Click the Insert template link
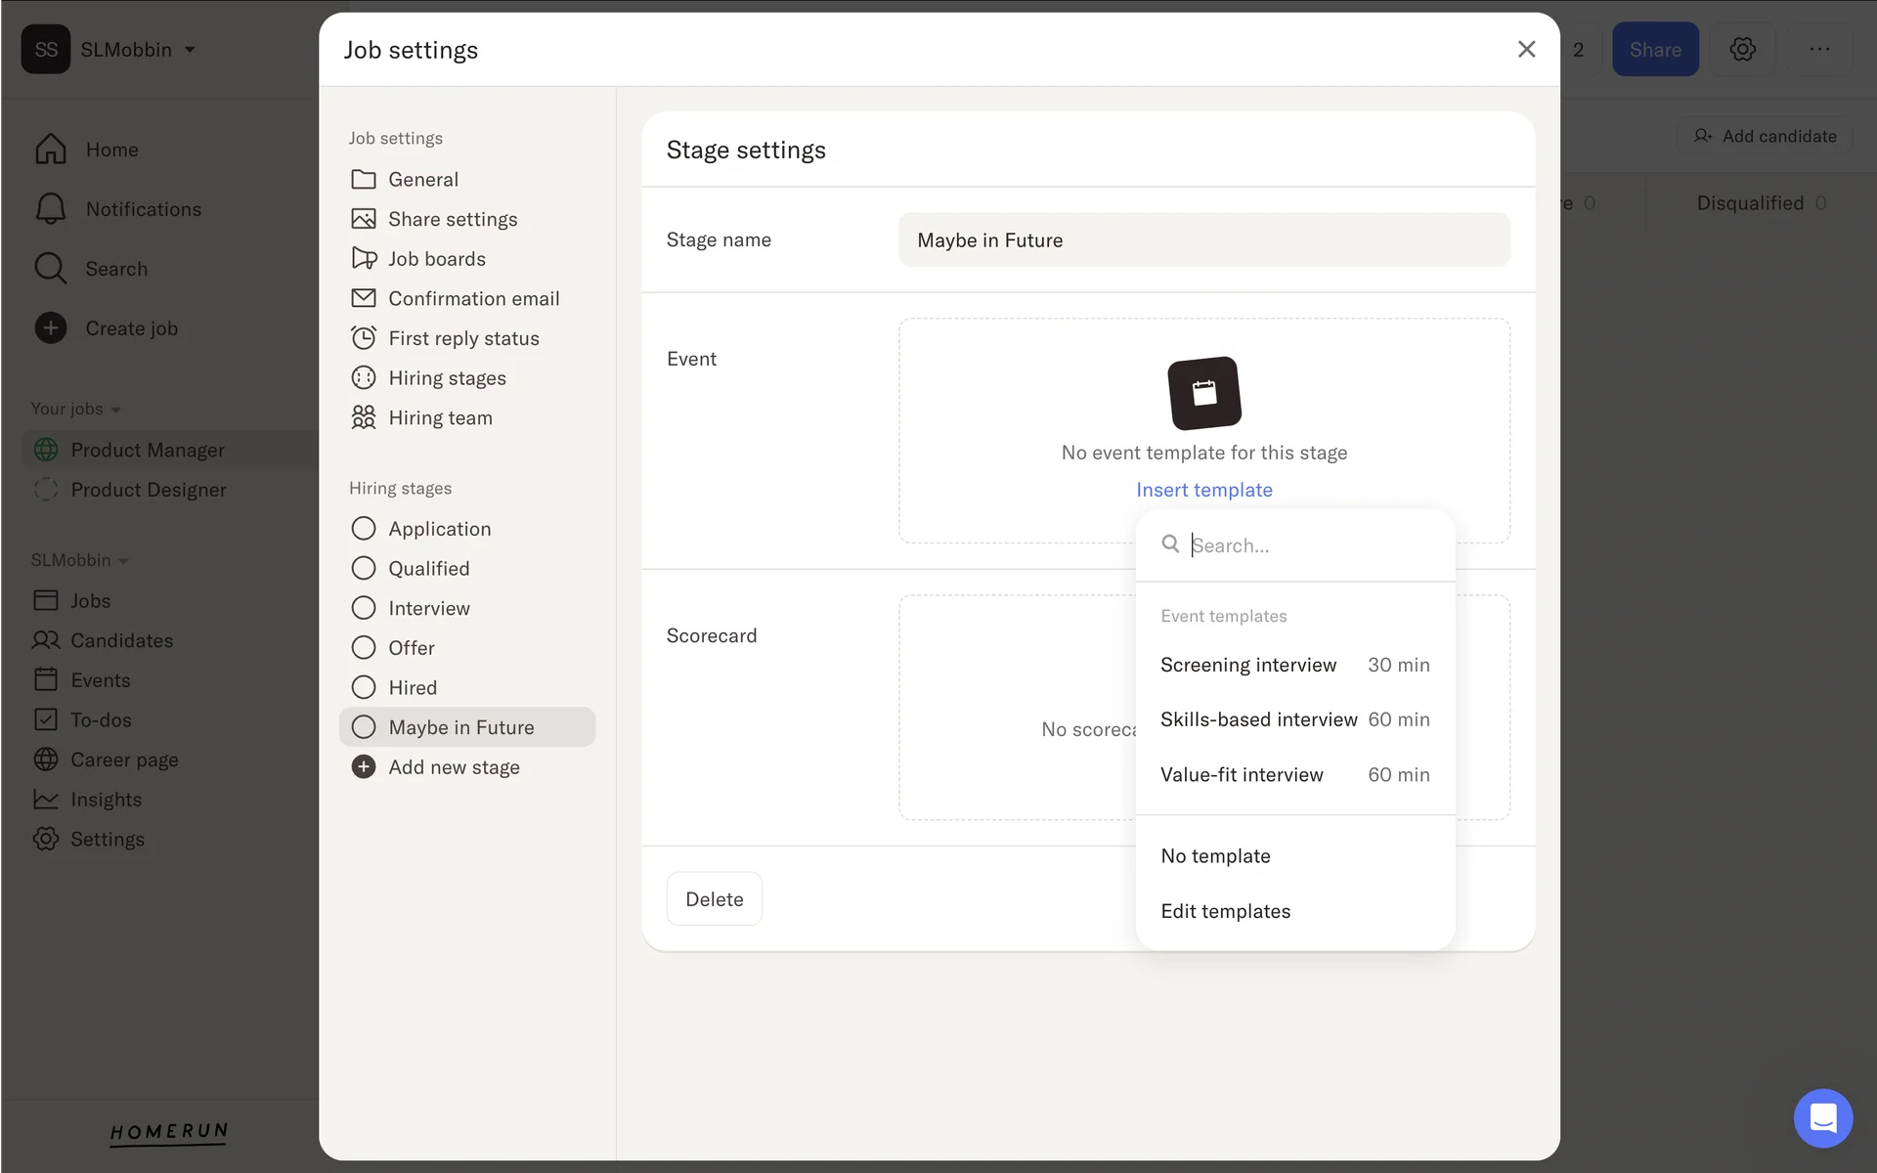1877x1173 pixels. (x=1203, y=490)
